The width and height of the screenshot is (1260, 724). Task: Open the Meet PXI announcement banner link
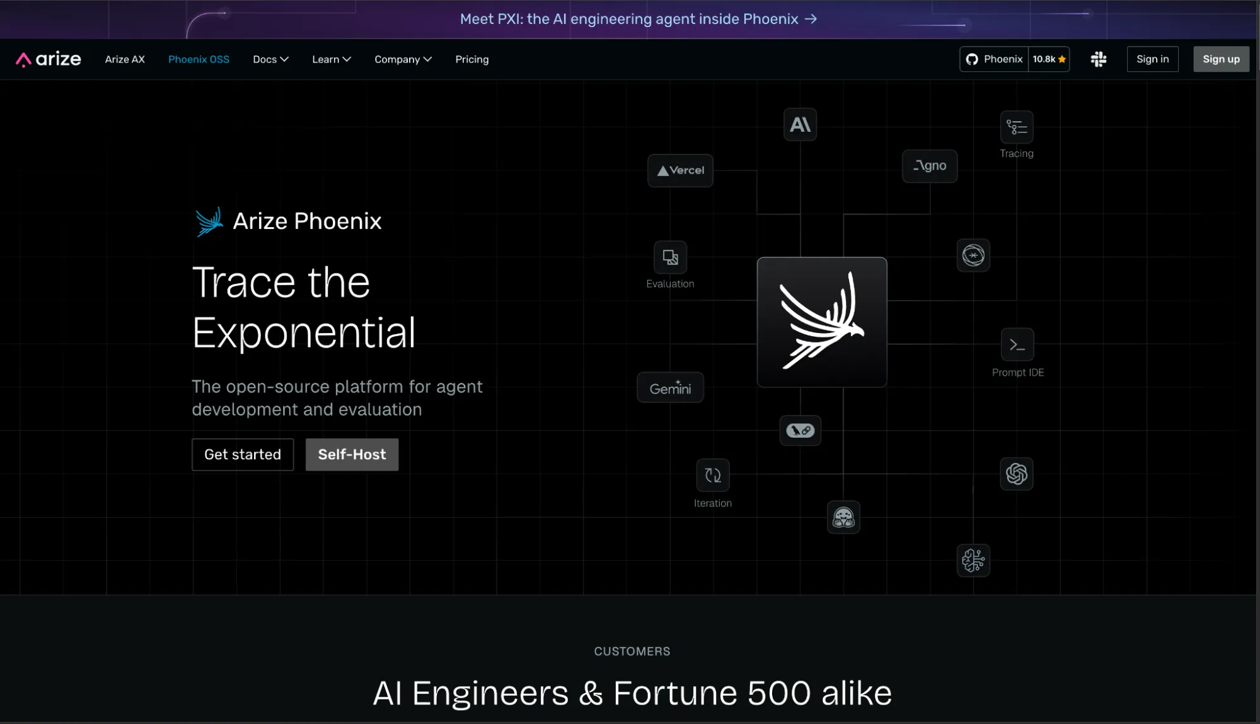[638, 19]
